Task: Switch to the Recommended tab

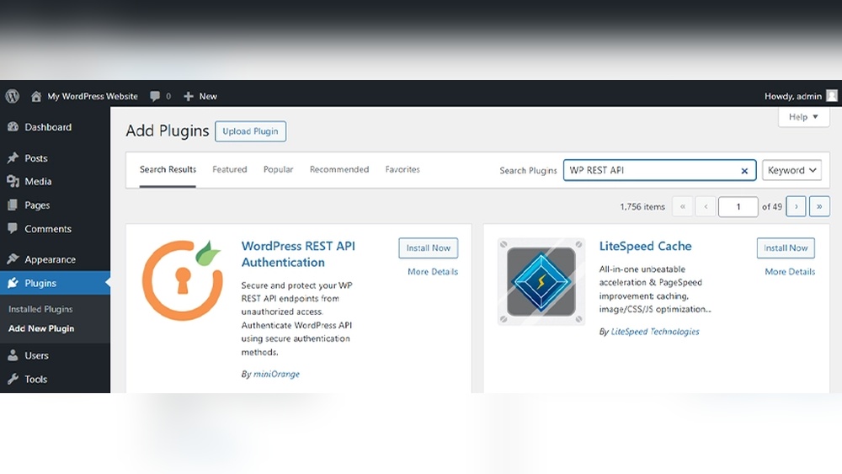Action: (339, 169)
